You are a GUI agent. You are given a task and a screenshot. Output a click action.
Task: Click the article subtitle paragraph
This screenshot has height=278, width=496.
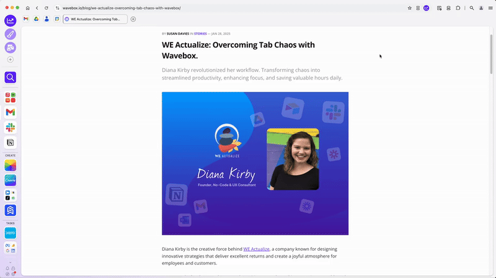252,74
